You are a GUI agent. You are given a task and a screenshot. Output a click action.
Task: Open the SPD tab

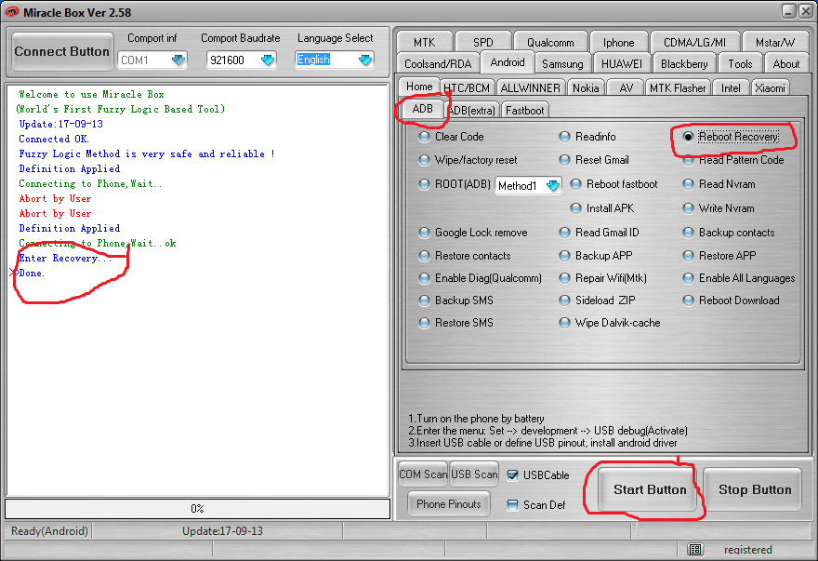(482, 42)
